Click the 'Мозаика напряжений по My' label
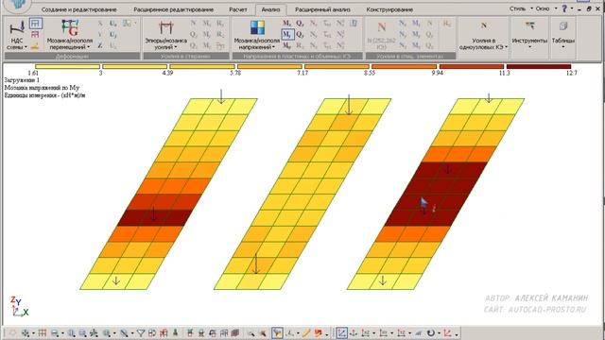605x340 pixels. pos(42,88)
